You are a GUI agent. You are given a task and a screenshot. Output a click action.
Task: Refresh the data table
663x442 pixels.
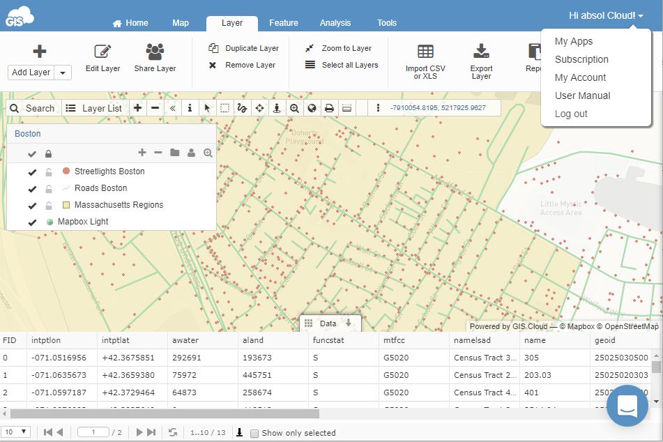(173, 432)
